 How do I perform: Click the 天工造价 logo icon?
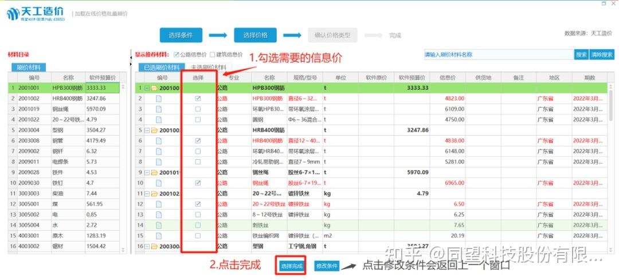(x=13, y=14)
